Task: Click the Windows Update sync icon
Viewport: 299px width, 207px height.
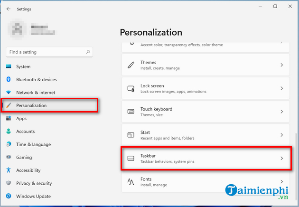Action: point(9,196)
